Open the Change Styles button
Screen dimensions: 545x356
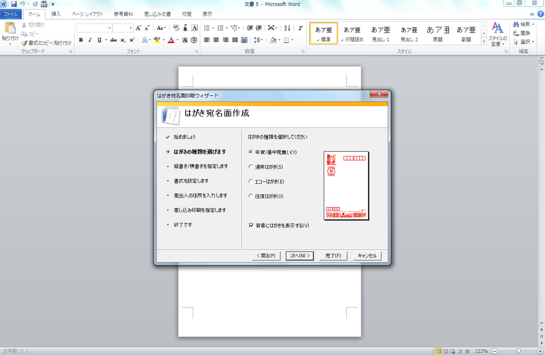point(498,34)
